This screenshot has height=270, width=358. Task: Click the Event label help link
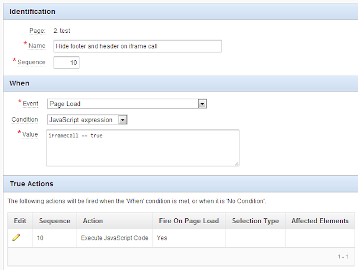tap(30, 104)
